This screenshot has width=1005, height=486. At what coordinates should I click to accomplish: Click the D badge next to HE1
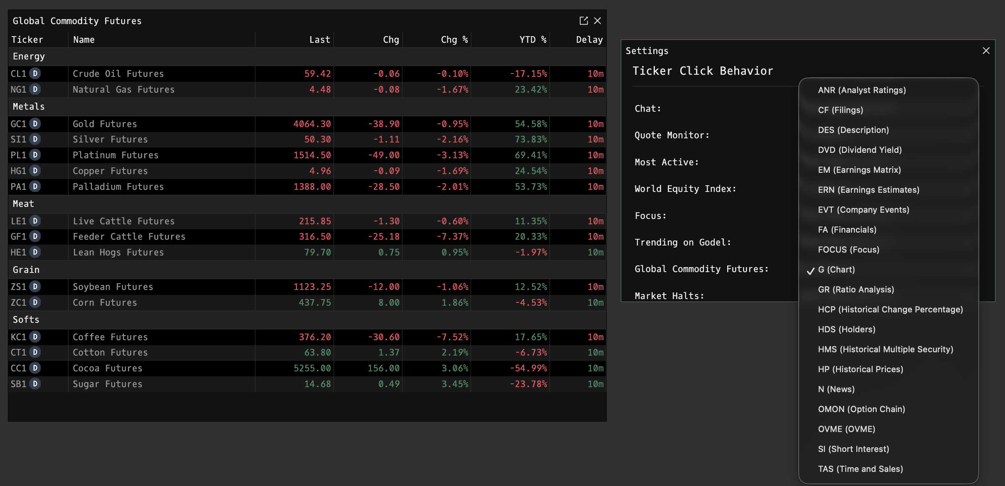pos(35,252)
